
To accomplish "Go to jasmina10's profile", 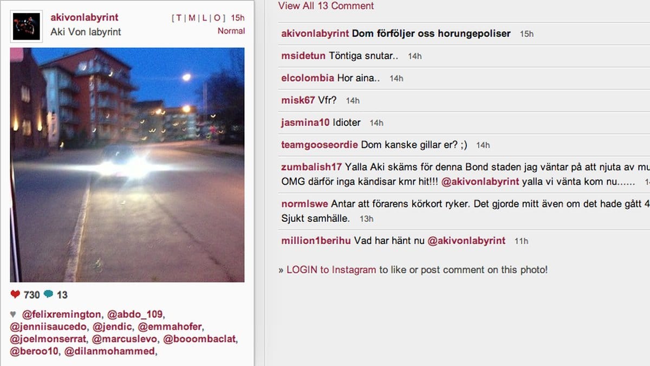I will point(305,123).
